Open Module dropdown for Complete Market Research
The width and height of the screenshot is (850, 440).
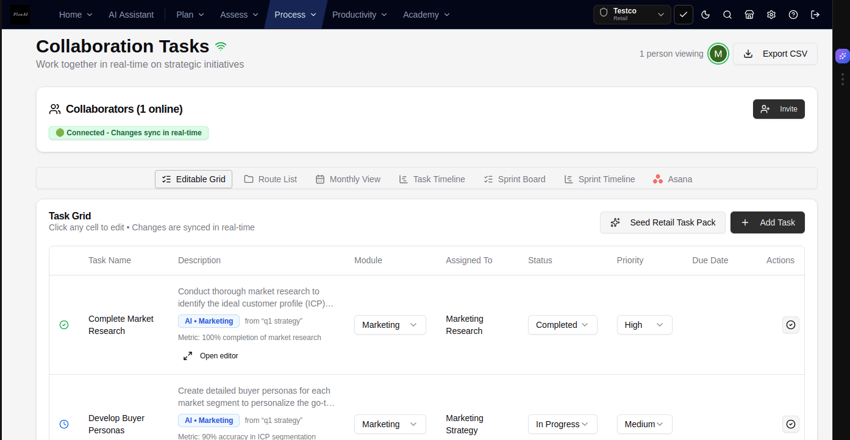point(390,325)
